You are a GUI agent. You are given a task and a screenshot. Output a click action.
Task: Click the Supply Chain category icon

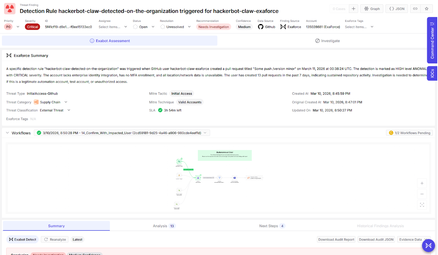coord(36,102)
